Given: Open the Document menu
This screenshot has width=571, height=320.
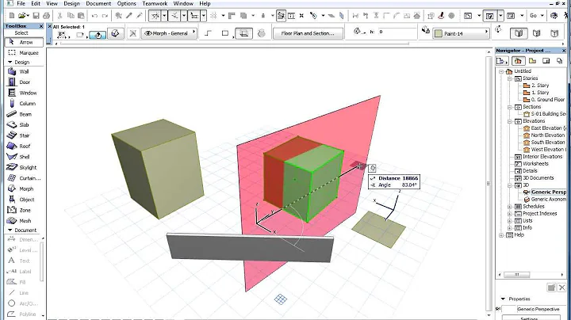Looking at the screenshot, I should (98, 3).
